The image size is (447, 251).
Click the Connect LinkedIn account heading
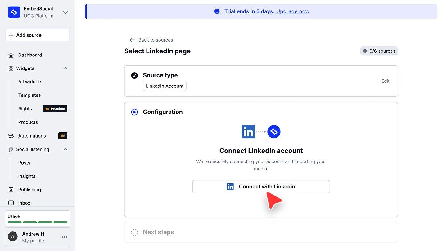tap(261, 151)
